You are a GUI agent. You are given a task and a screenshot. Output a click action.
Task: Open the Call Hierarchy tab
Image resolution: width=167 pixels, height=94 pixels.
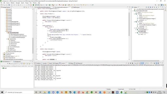coord(79,63)
